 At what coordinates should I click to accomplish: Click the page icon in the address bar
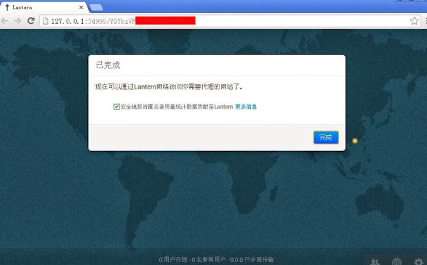(x=46, y=21)
